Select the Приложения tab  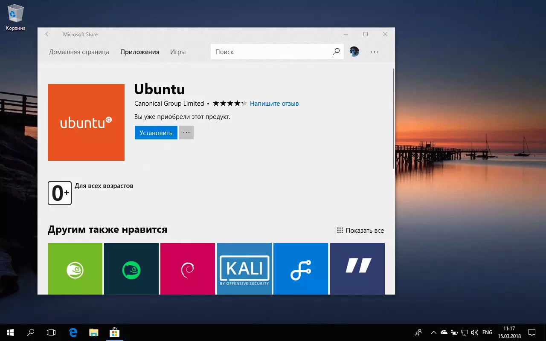pos(140,52)
